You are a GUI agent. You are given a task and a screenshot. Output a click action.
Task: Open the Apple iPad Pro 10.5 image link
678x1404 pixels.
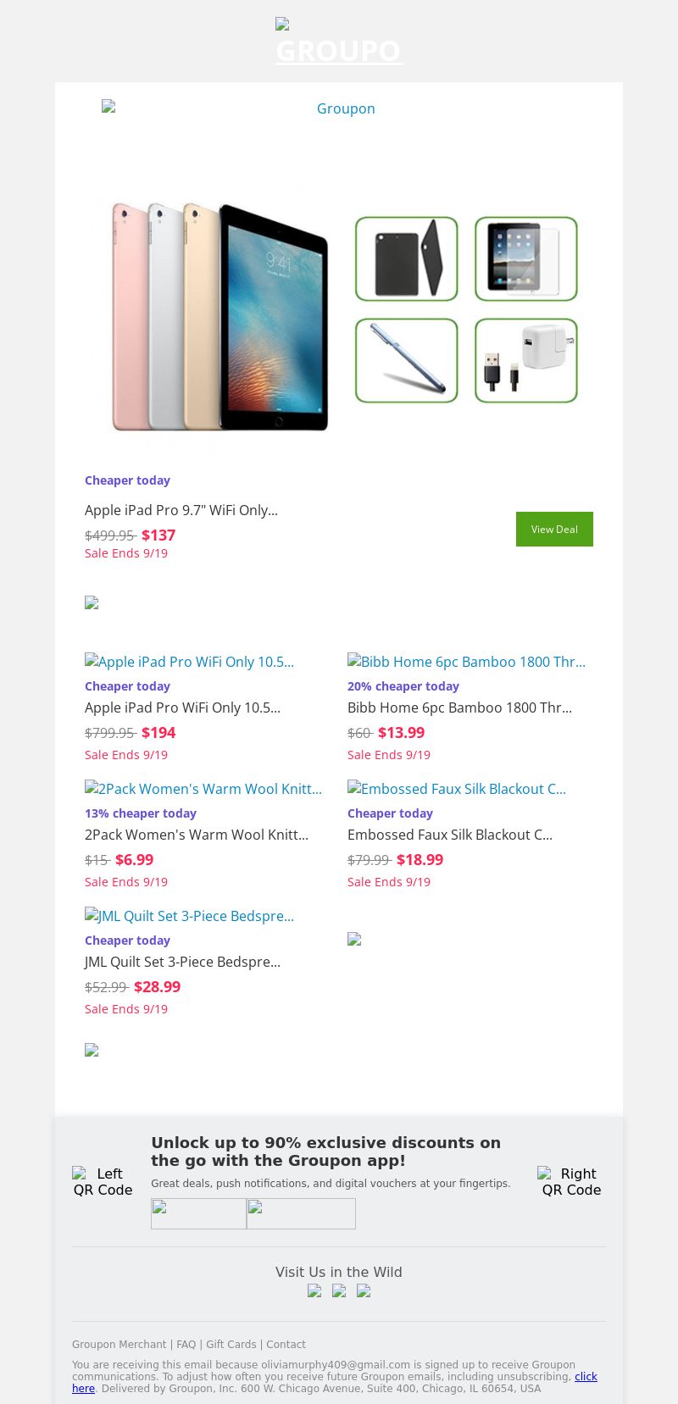pyautogui.click(x=190, y=662)
